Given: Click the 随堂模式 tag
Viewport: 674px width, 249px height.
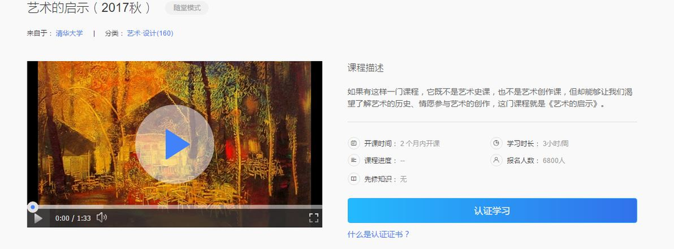Looking at the screenshot, I should [187, 7].
